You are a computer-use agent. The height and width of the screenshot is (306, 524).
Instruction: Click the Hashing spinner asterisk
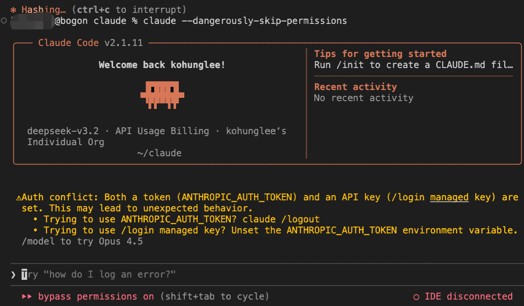(13, 10)
